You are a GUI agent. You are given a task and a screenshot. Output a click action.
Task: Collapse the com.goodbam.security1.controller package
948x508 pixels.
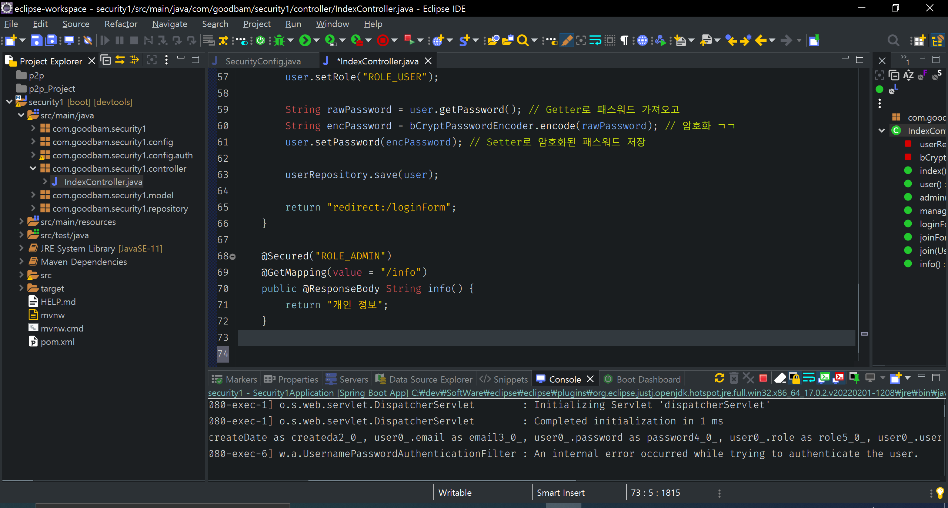[33, 168]
